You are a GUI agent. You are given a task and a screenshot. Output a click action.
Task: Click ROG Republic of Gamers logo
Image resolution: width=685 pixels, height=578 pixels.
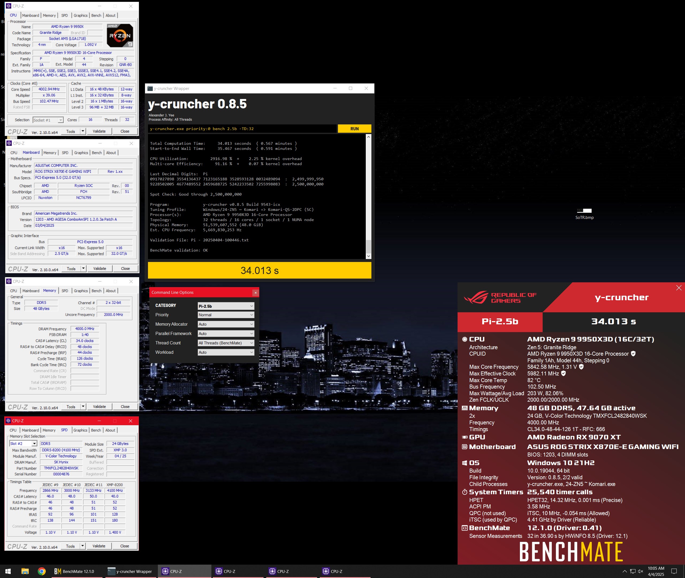pos(500,298)
